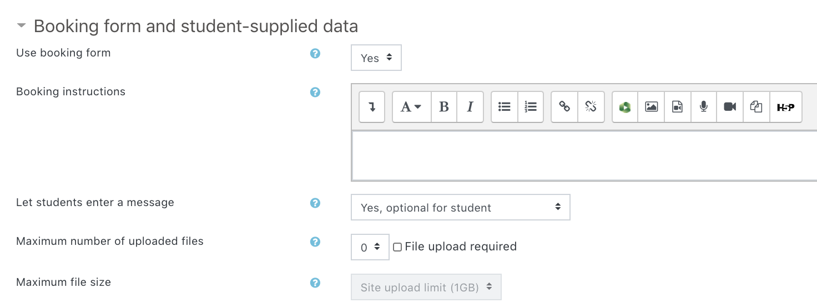Toggle bold formatting in Booking instructions
The height and width of the screenshot is (308, 817).
(444, 107)
